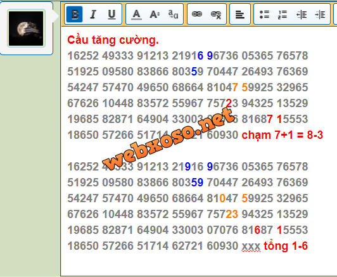Open the font family dropdown
Screen dimensions: 337x277
(173, 15)
